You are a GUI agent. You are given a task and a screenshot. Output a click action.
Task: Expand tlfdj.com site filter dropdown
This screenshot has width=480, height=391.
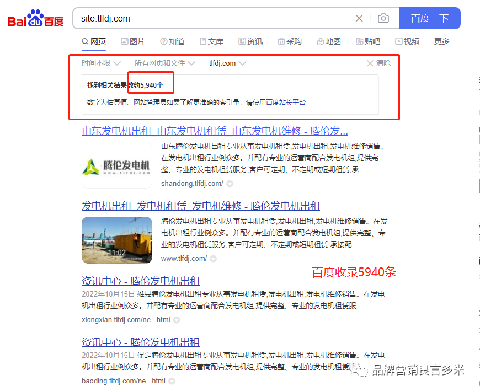point(227,63)
